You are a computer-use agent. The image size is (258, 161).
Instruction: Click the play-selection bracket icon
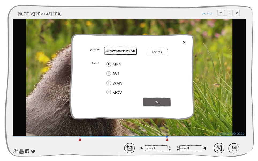[x=219, y=148]
